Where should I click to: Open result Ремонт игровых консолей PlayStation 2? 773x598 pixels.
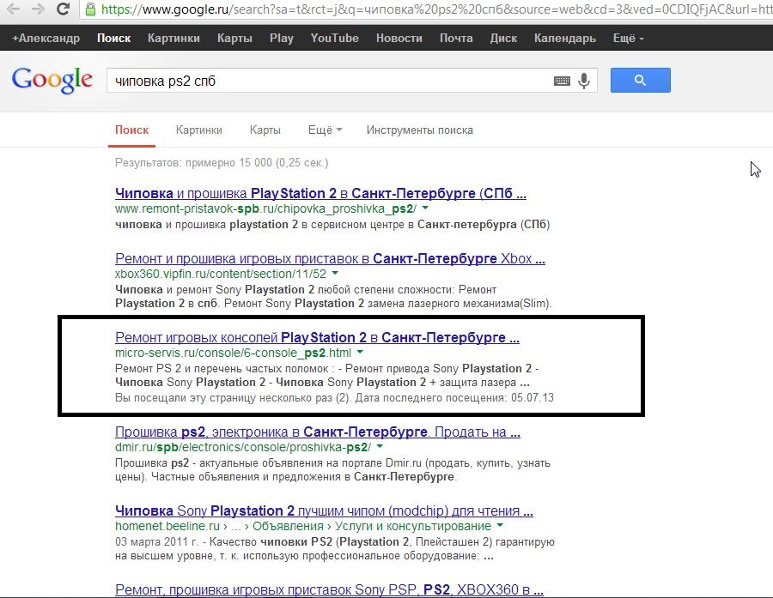pos(317,337)
